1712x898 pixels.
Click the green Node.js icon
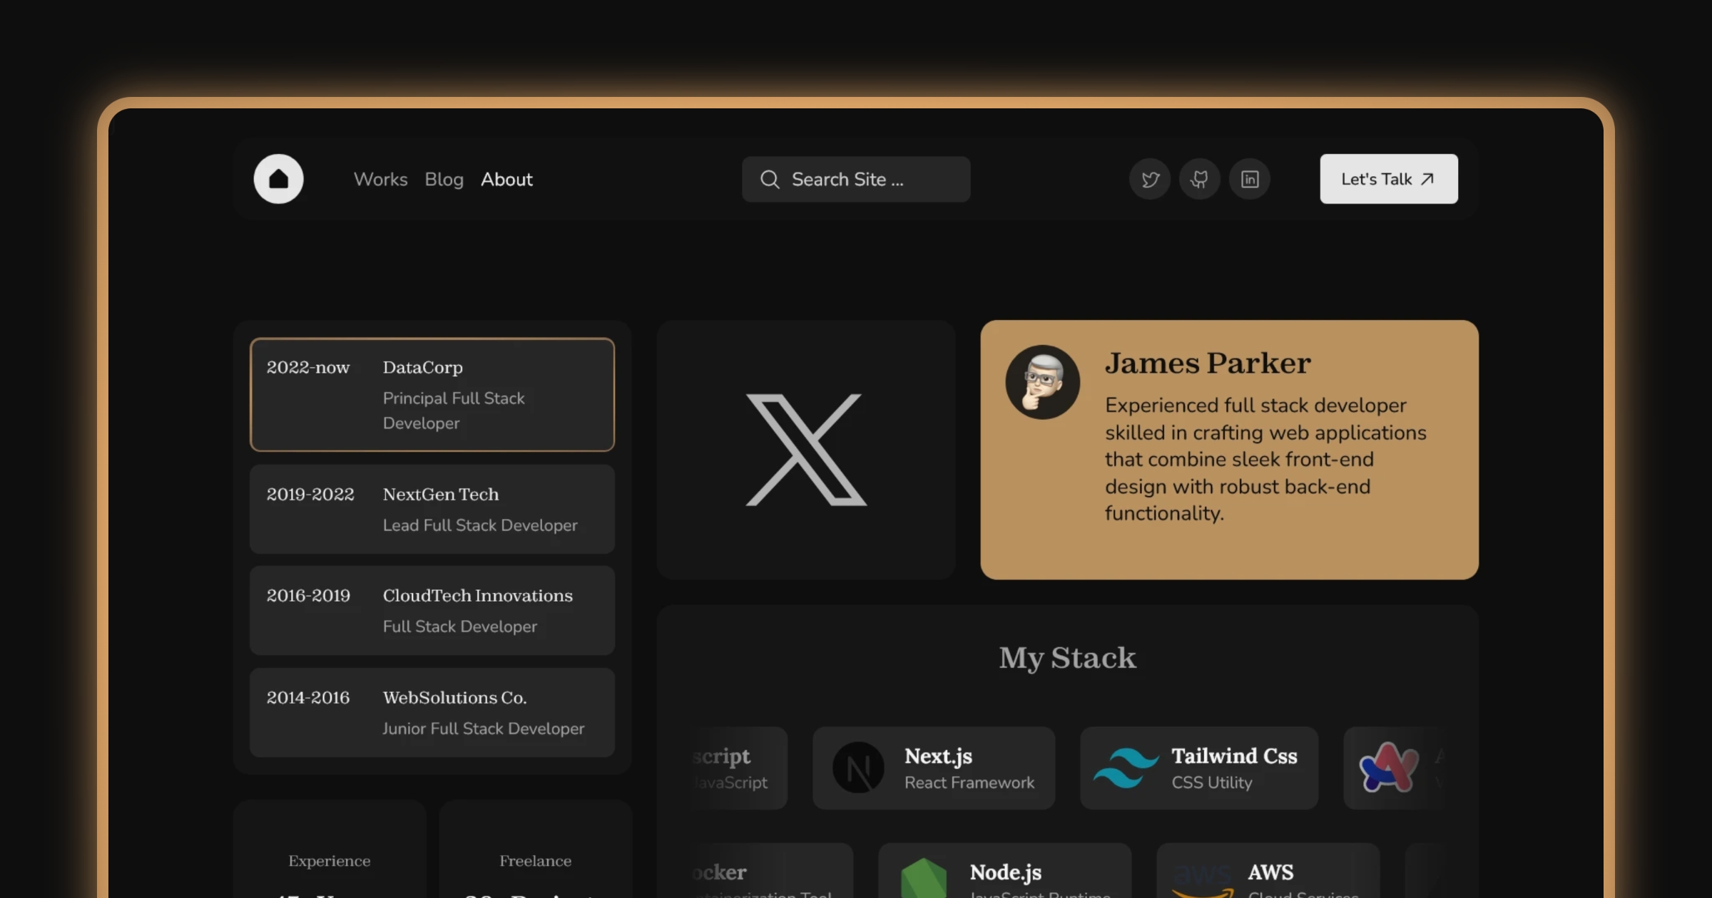(923, 878)
